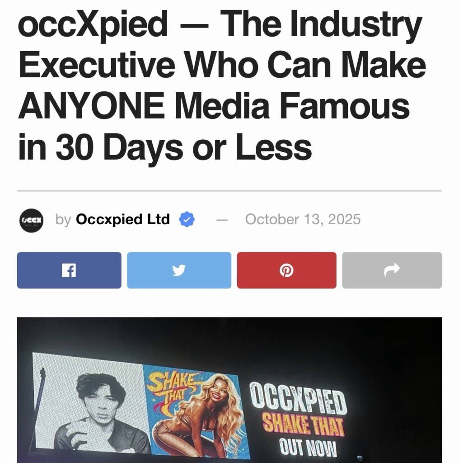Visit the Occxpied Ltd author page
The image size is (459, 463).
(123, 220)
